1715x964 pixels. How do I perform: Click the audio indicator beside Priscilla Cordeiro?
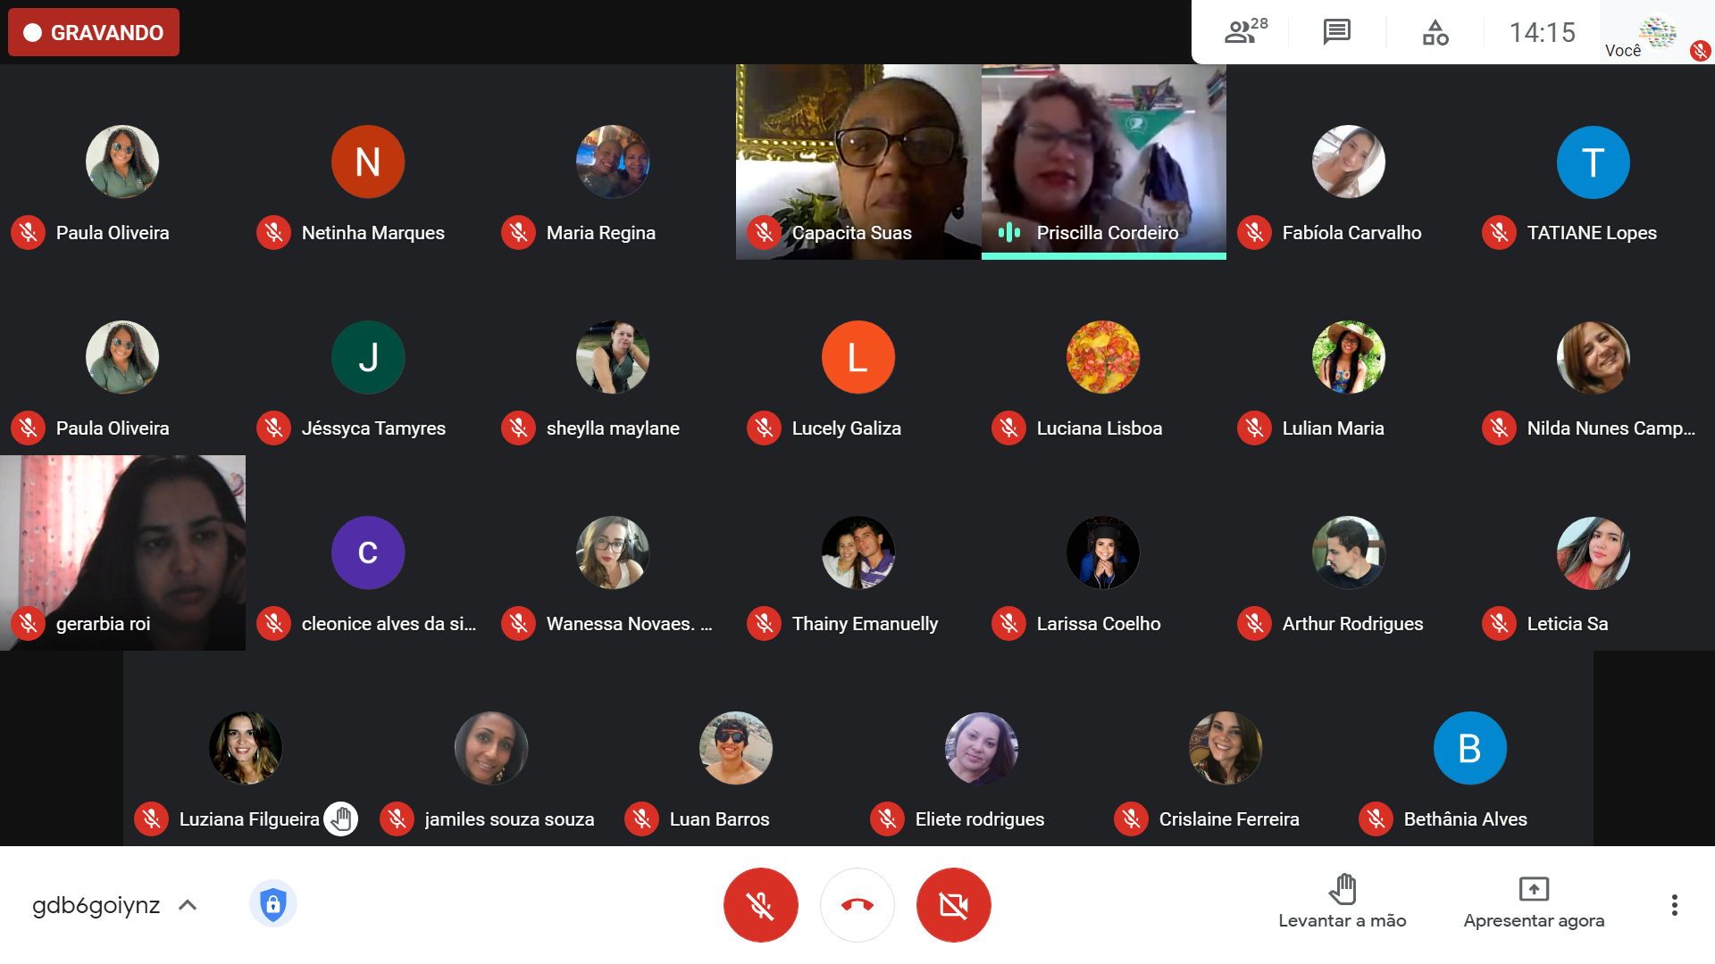pyautogui.click(x=1008, y=233)
